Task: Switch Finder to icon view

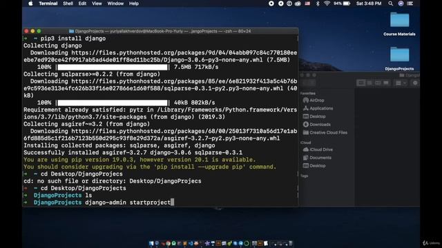Action: [361, 83]
